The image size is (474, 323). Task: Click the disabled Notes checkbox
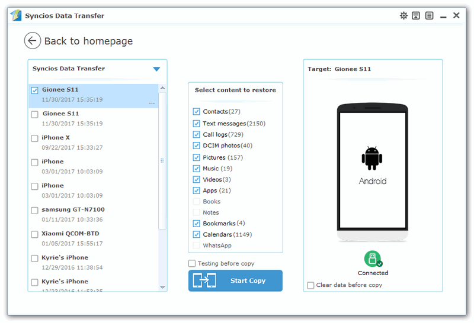(197, 212)
